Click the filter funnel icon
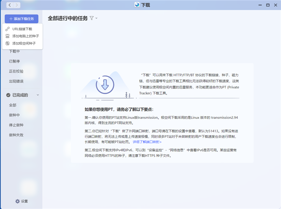This screenshot has width=281, height=209. click(x=92, y=18)
